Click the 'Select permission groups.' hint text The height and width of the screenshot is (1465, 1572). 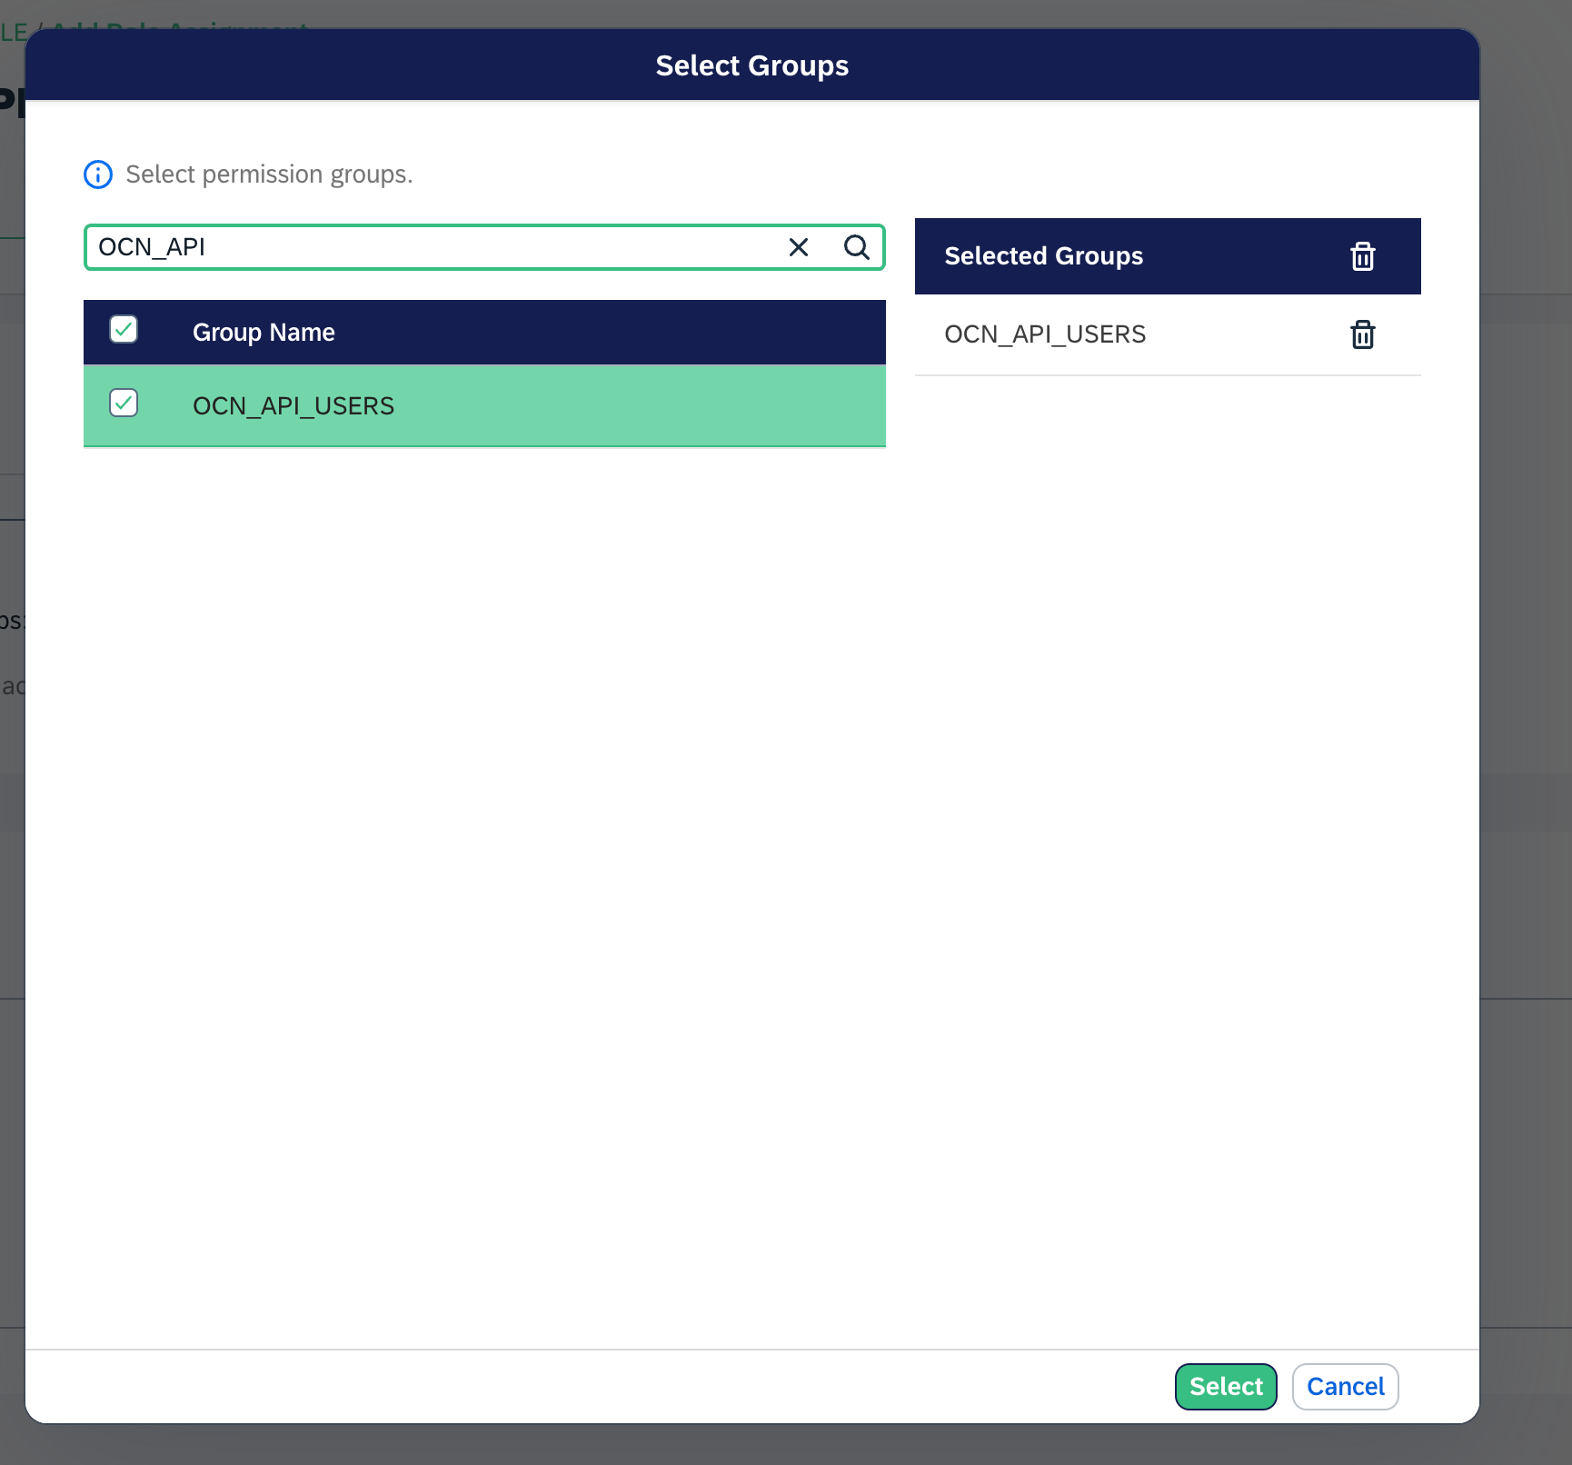pyautogui.click(x=269, y=174)
